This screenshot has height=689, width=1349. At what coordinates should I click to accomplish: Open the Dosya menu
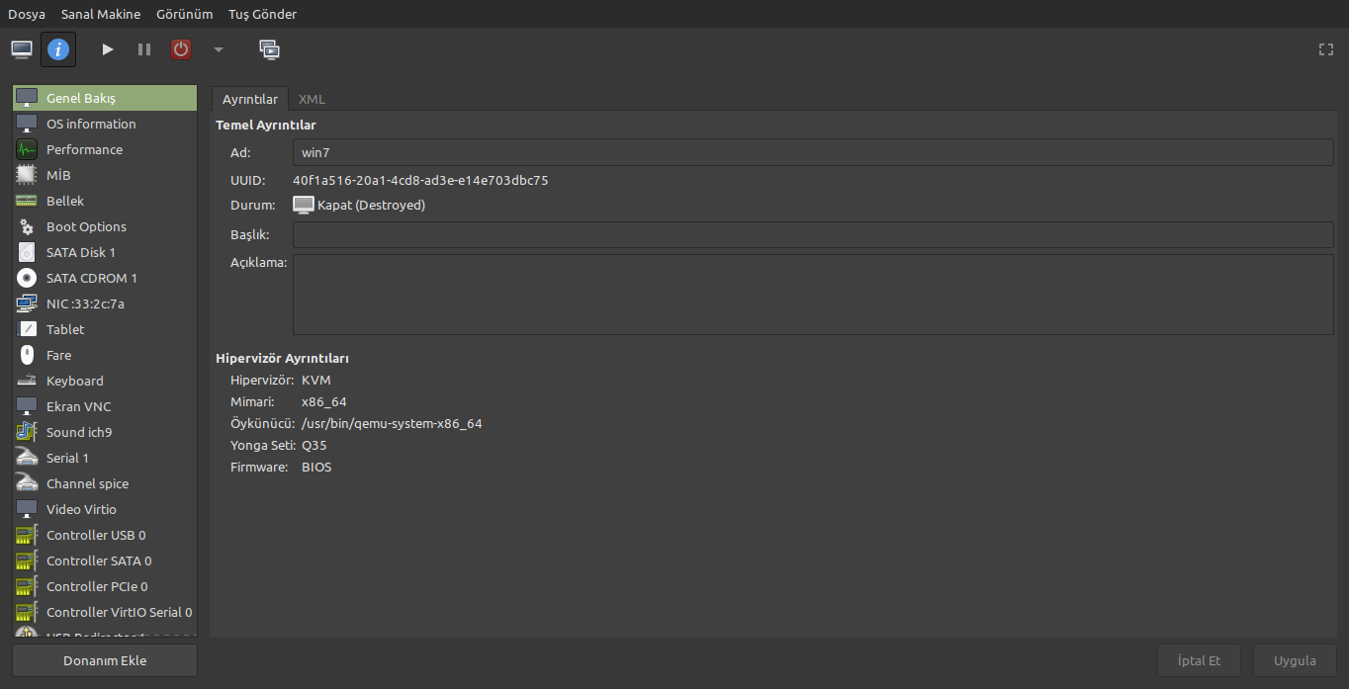[x=27, y=14]
